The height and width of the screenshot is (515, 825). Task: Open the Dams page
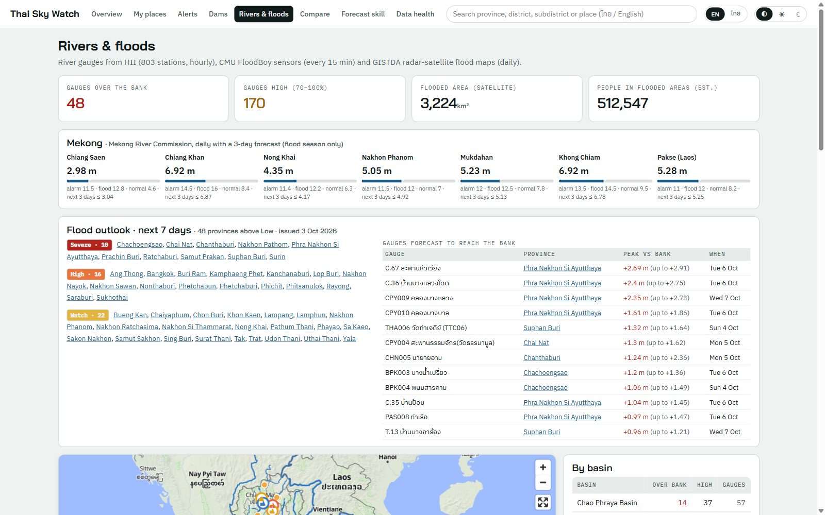pyautogui.click(x=218, y=14)
